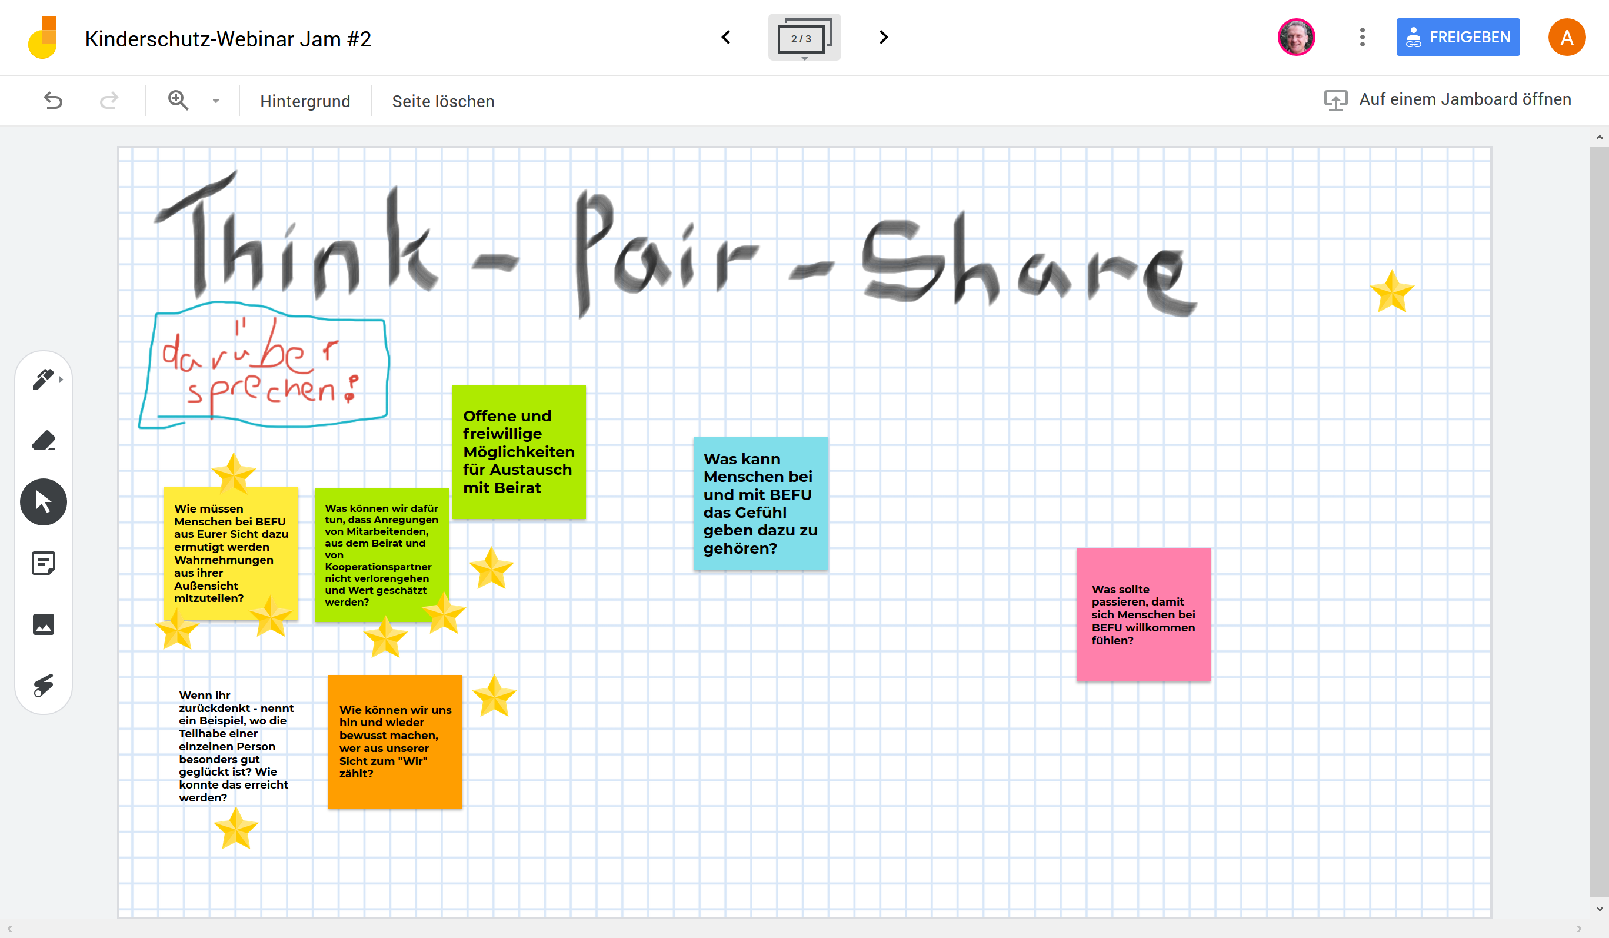Open the zoom magnifier control
The image size is (1609, 938).
coord(178,101)
